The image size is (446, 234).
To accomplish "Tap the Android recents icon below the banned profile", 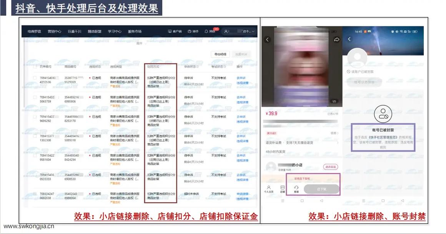I will 363,201.
